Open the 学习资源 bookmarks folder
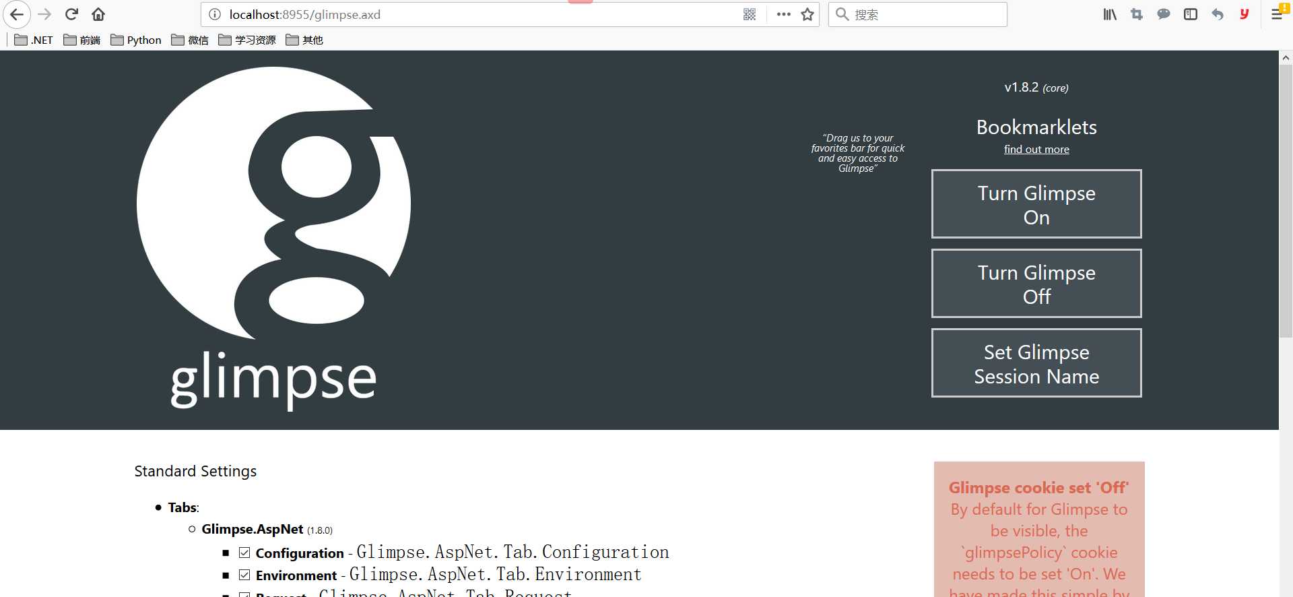Image resolution: width=1293 pixels, height=597 pixels. point(247,40)
